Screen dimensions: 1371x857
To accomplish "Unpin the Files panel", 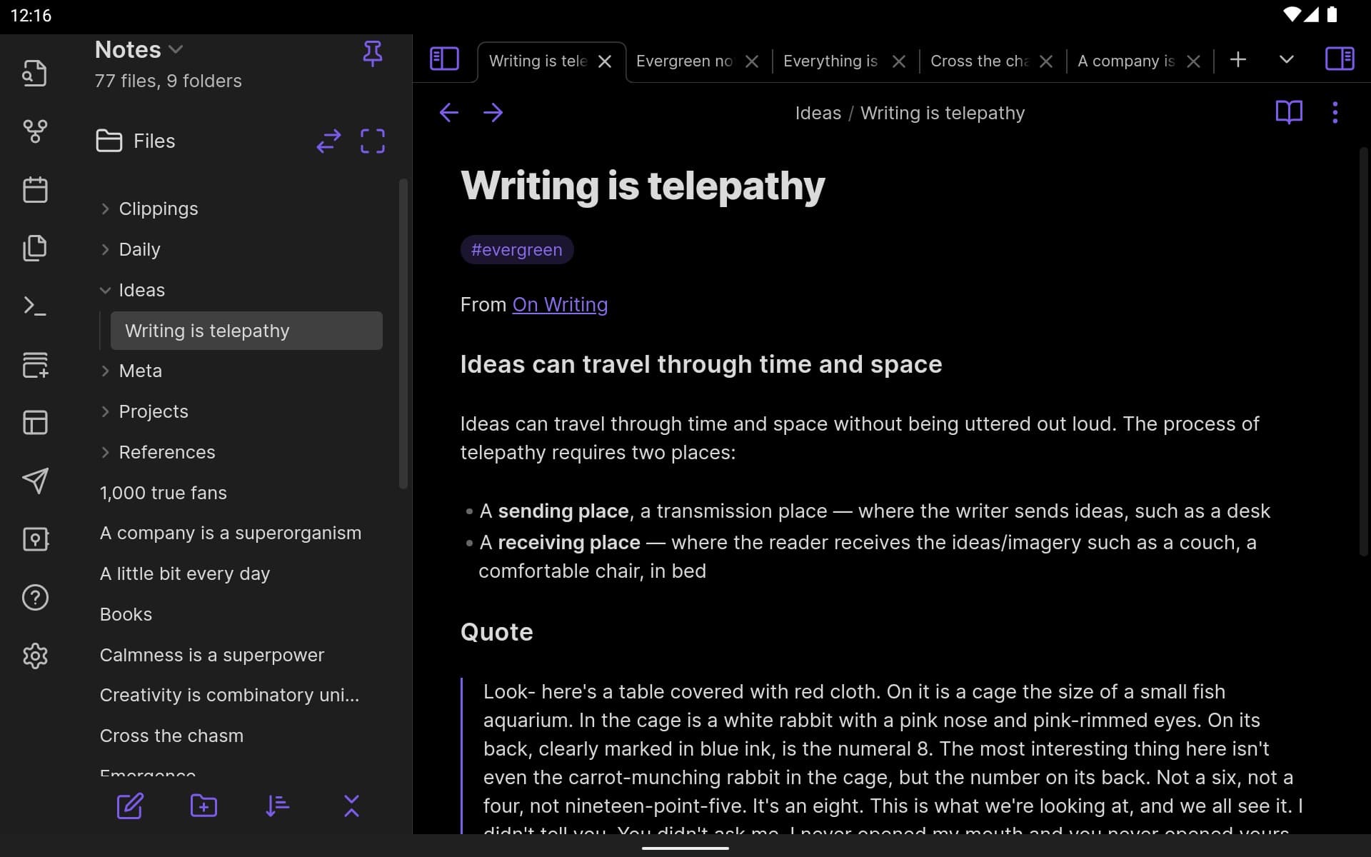I will tap(373, 52).
